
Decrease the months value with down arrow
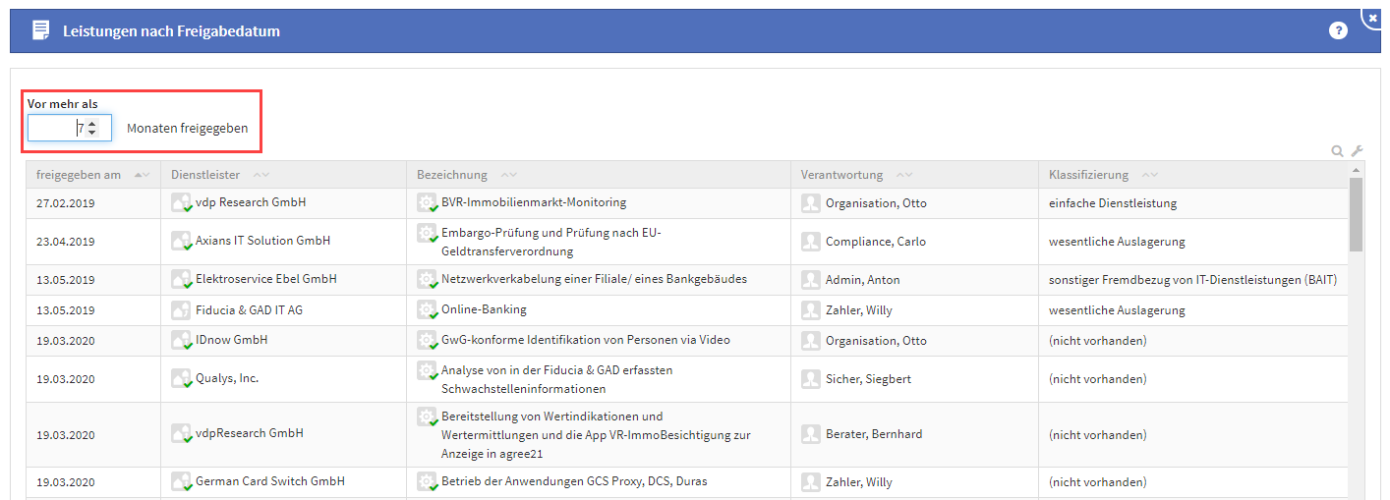point(92,133)
